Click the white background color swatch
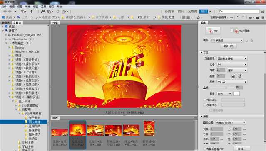This screenshot has height=151, width=266. 236,93
